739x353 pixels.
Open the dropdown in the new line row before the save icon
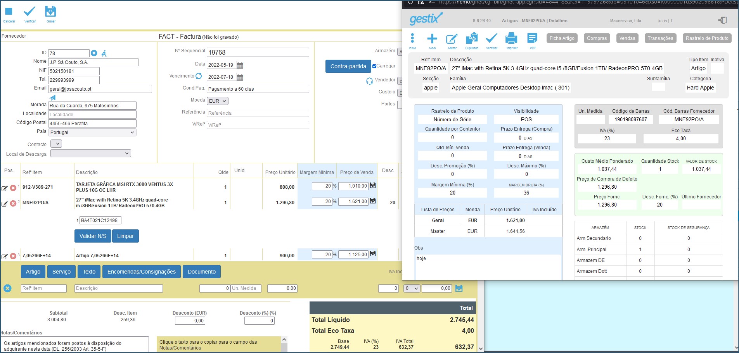pyautogui.click(x=412, y=288)
